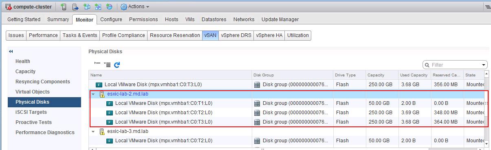Click the collapse all rows icon
This screenshot has width=491, height=150.
[x=97, y=63]
